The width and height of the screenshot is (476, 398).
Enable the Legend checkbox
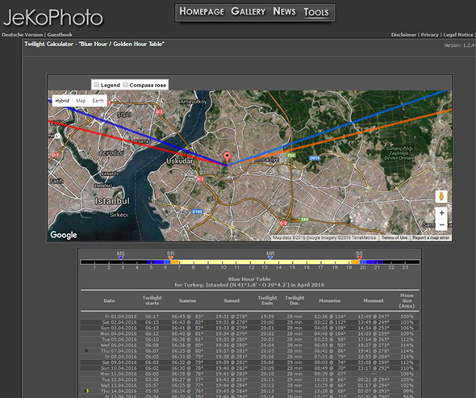[97, 85]
